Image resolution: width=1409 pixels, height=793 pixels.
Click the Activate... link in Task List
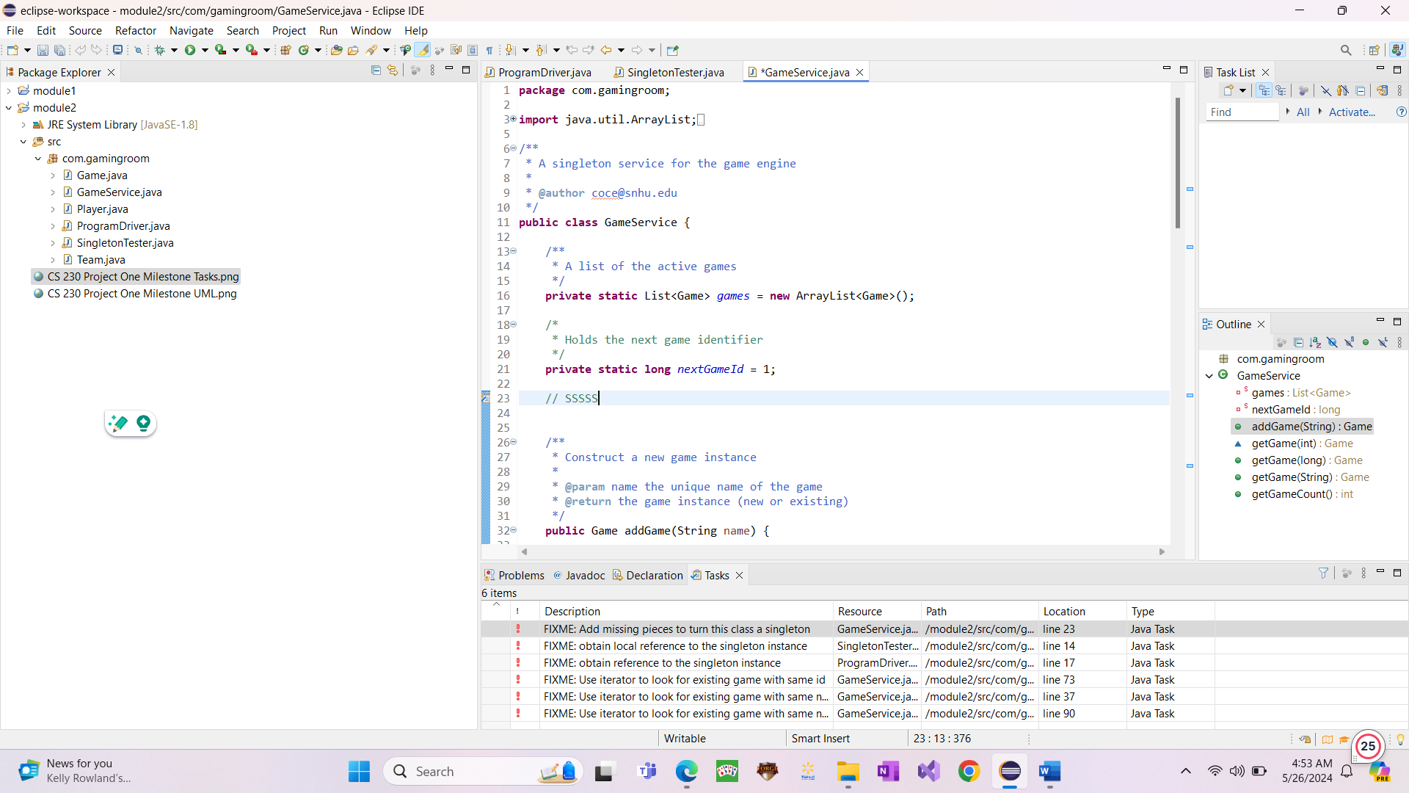point(1352,112)
